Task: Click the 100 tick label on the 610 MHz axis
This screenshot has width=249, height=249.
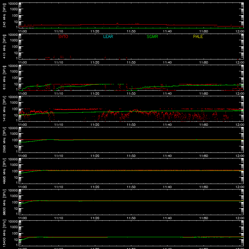Action: pos(15,78)
